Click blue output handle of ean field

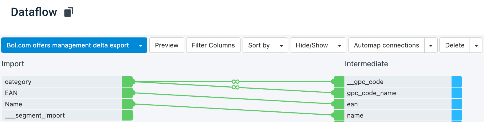pyautogui.click(x=457, y=104)
